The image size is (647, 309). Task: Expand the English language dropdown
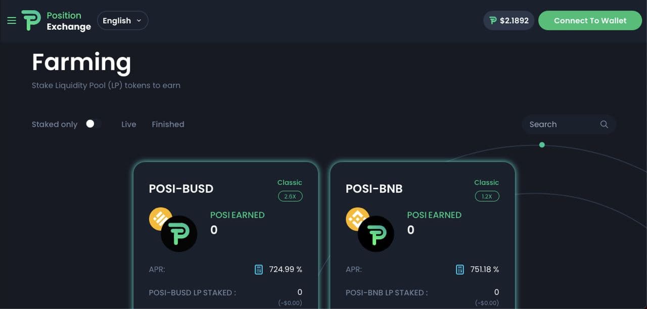point(123,21)
